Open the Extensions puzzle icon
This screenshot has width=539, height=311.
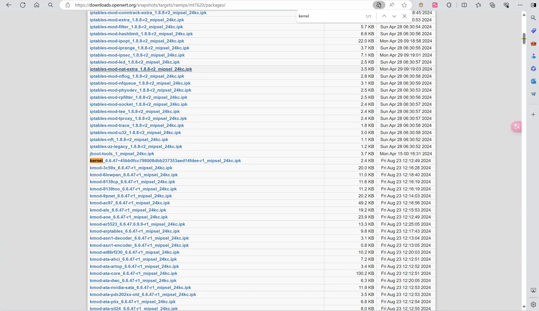(449, 5)
